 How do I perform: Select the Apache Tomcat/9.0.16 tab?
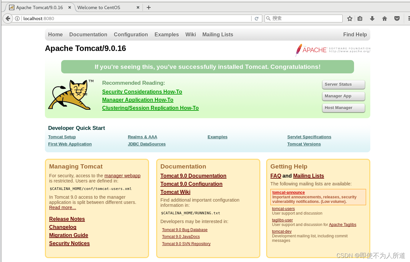point(39,7)
